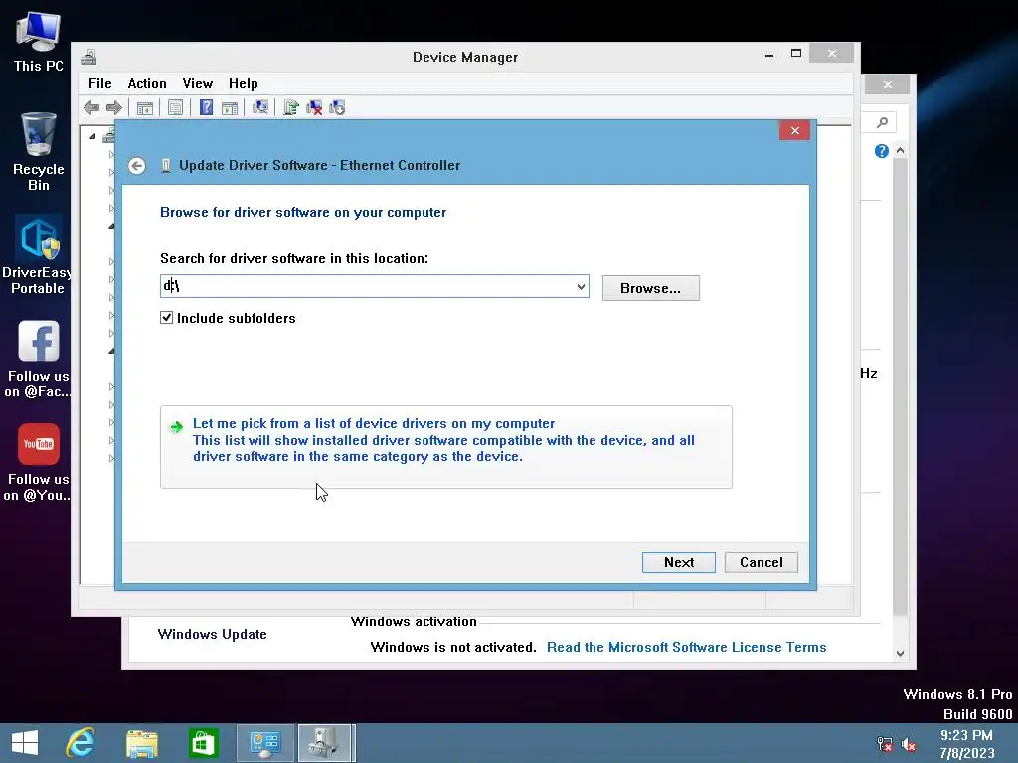Screen dimensions: 1018x763
Task: Click the green arrow beside 'Let me pick' option
Action: (176, 427)
